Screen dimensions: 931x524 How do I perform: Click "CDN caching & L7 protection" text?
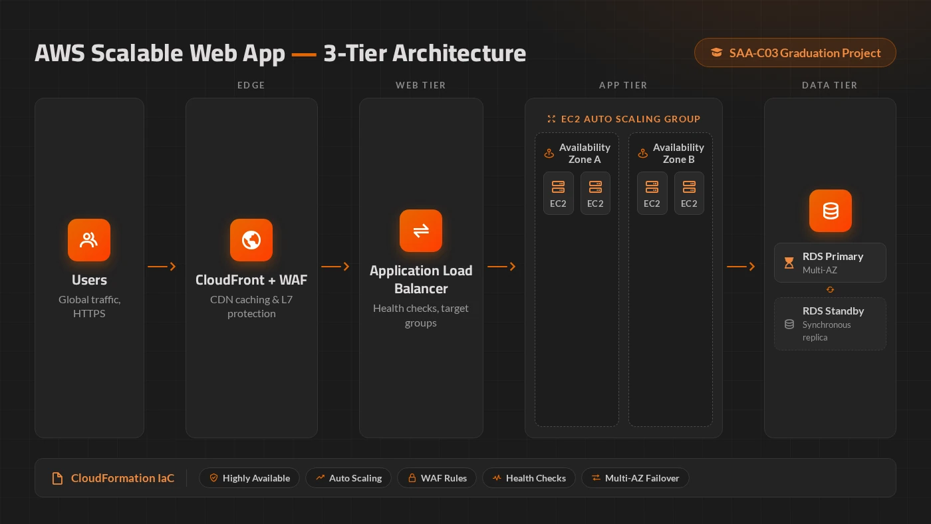tap(251, 307)
